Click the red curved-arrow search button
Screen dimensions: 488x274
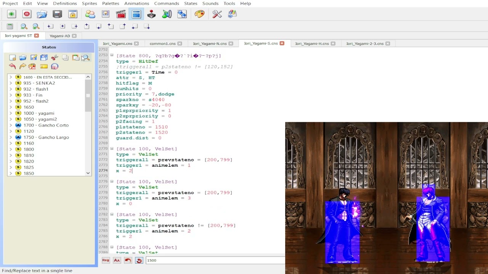click(128, 260)
